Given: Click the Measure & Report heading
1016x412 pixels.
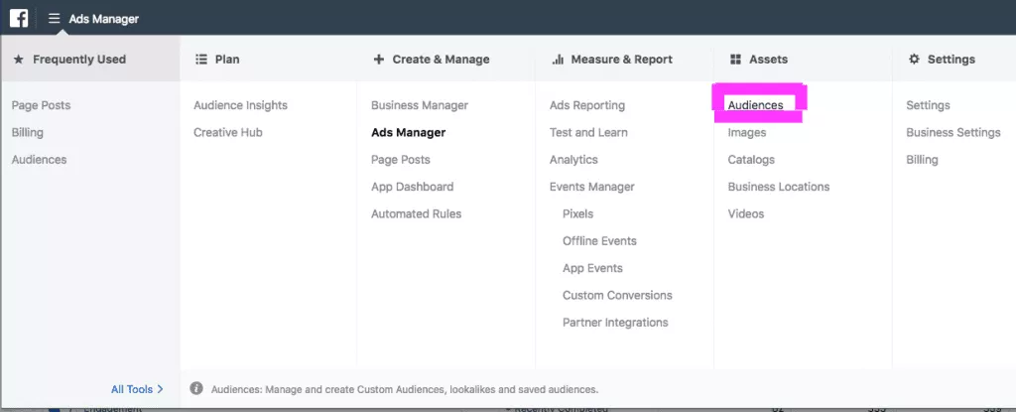Looking at the screenshot, I should pyautogui.click(x=621, y=59).
